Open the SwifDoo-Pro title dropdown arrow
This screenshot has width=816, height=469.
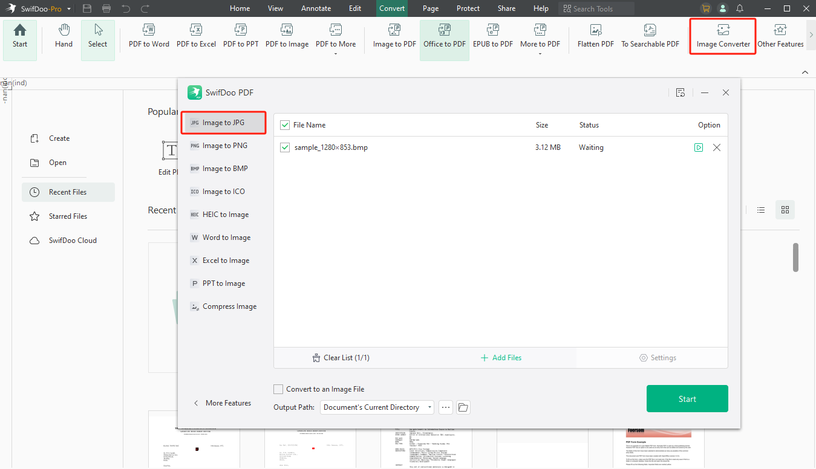[69, 9]
